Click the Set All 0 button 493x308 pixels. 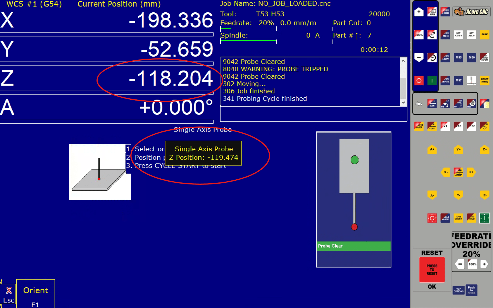click(471, 34)
